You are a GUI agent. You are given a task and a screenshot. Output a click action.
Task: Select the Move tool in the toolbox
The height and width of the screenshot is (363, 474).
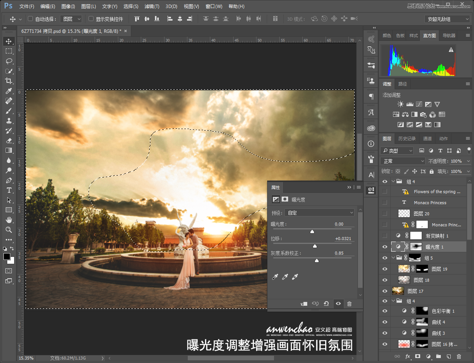pos(8,41)
